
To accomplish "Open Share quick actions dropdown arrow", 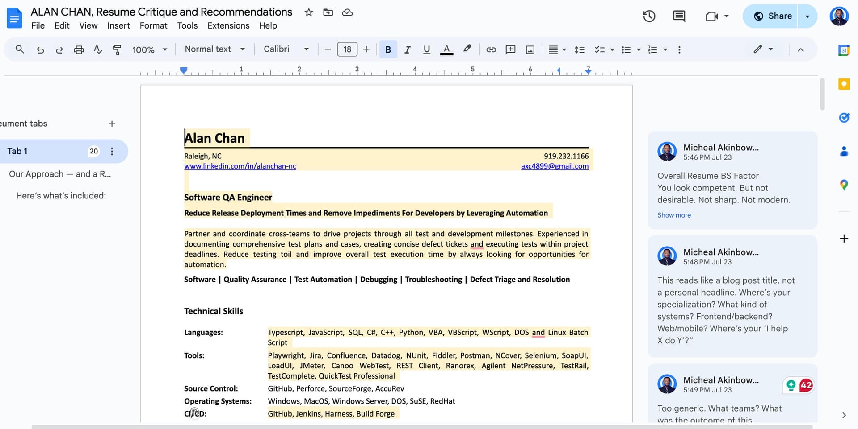I will (x=807, y=16).
